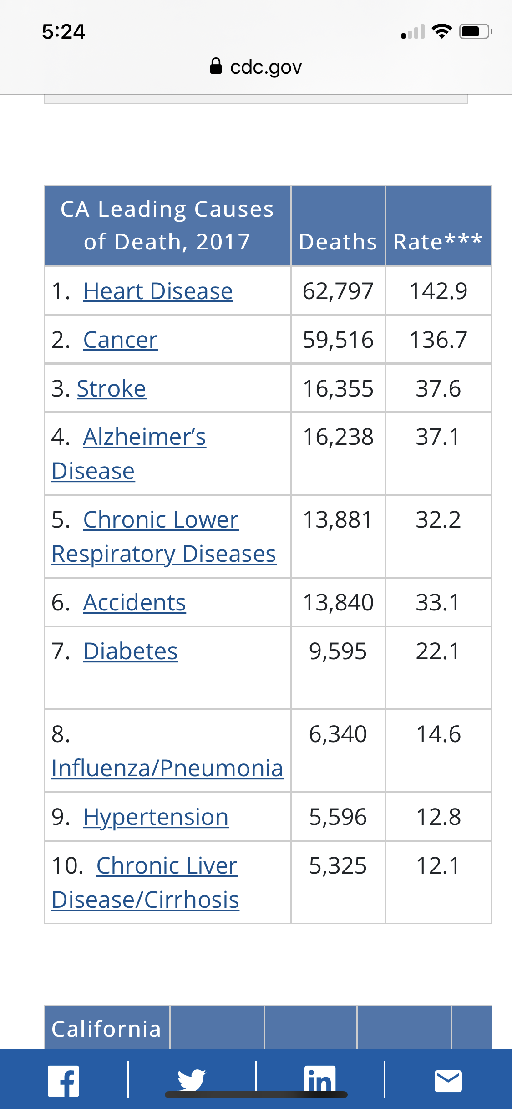Image resolution: width=512 pixels, height=1109 pixels.
Task: Select the Diabetes link
Action: tap(131, 651)
